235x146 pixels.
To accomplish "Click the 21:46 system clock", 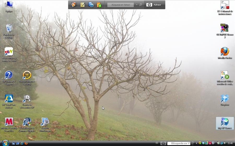I will click(230, 143).
